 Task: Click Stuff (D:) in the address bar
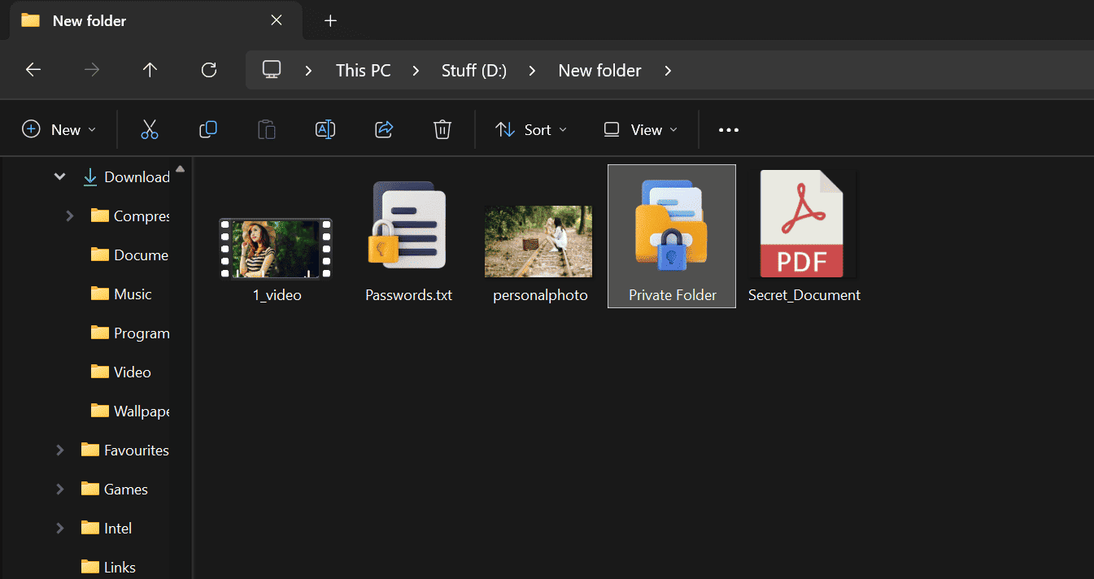[473, 71]
